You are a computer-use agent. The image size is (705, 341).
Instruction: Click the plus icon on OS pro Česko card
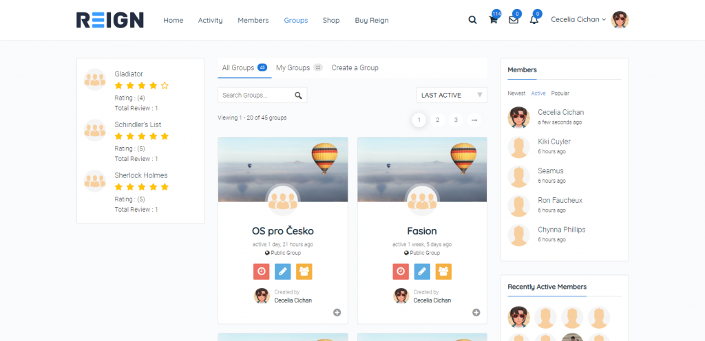(x=337, y=312)
